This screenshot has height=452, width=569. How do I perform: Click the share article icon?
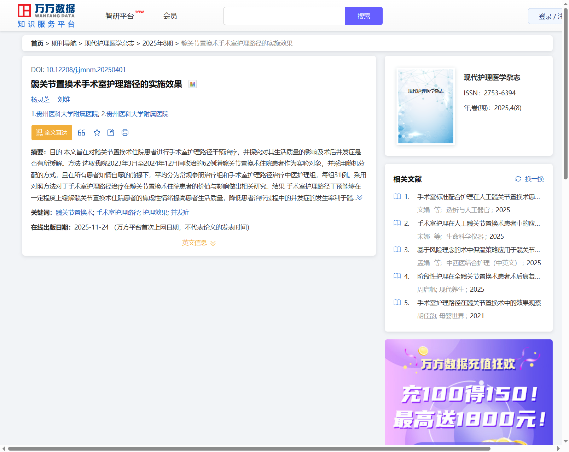pos(111,132)
